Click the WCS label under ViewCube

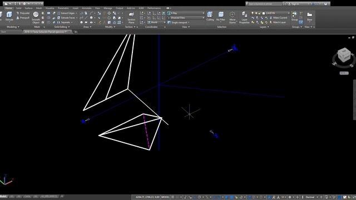344,73
